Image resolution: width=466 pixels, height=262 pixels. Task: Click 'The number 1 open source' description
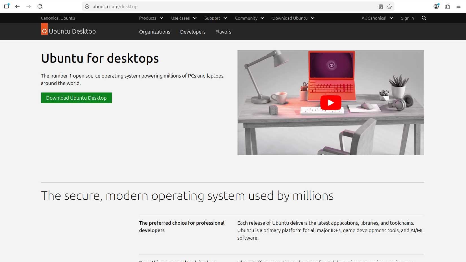(x=132, y=79)
